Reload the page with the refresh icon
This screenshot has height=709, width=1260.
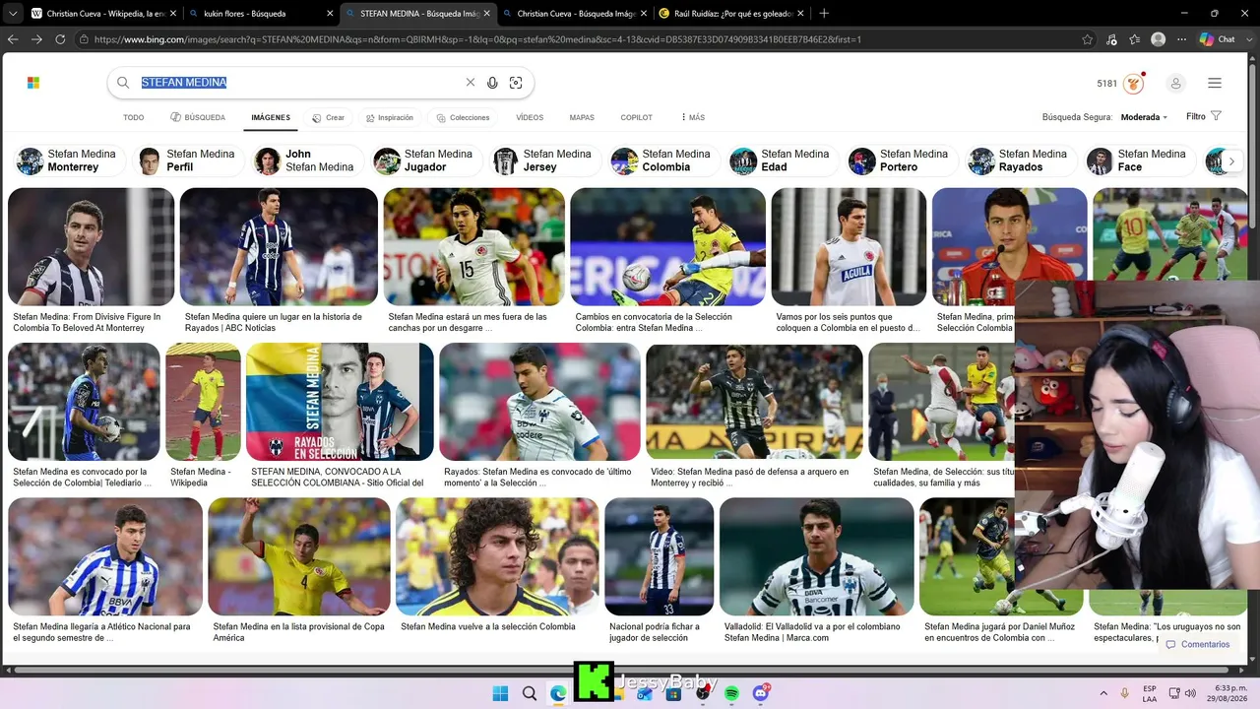60,39
